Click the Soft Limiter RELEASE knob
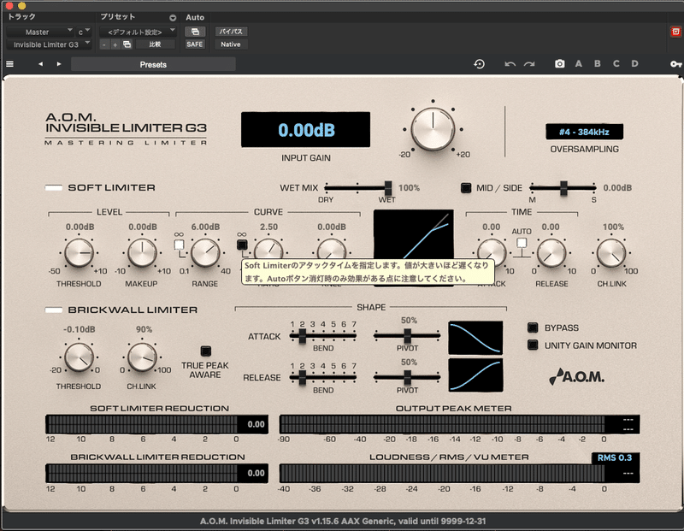 tap(551, 252)
